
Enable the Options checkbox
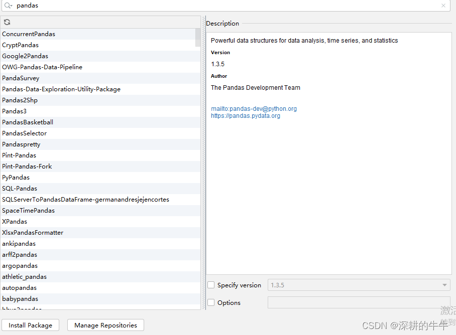pos(211,302)
